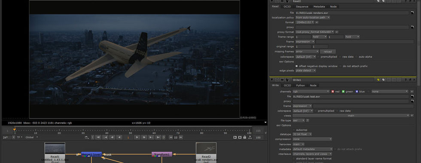421x163 pixels.
Task: Select the Transform1 node
Action: (162, 154)
